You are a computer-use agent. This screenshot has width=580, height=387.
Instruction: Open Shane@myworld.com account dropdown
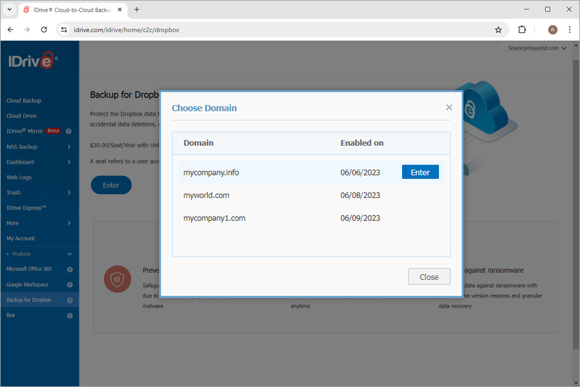[x=537, y=48]
